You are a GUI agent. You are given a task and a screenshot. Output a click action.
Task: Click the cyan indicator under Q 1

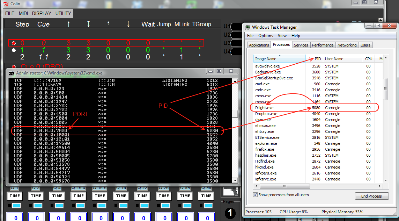(x=17, y=205)
